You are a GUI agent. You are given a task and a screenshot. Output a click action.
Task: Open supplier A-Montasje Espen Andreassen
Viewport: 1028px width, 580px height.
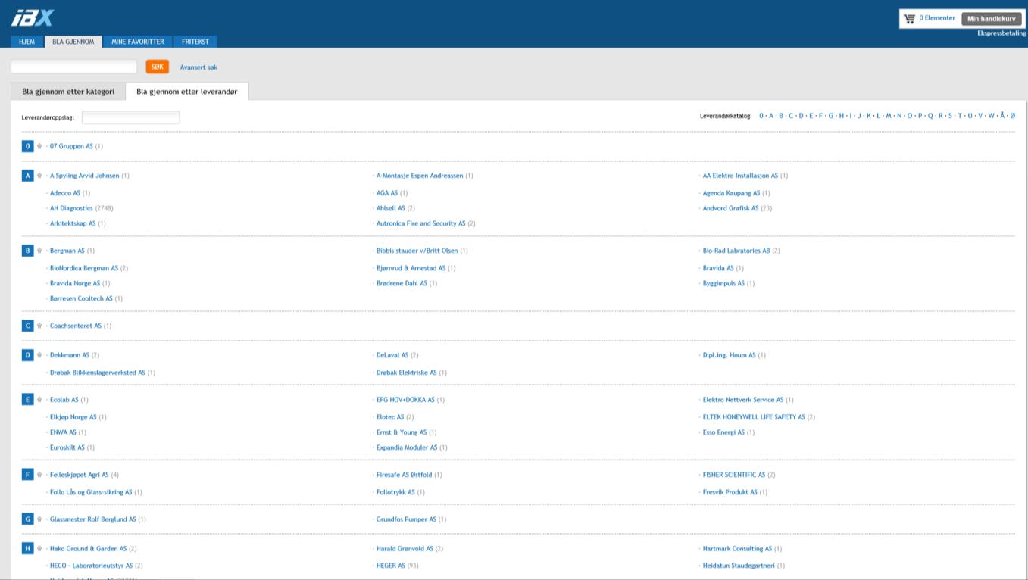(420, 176)
